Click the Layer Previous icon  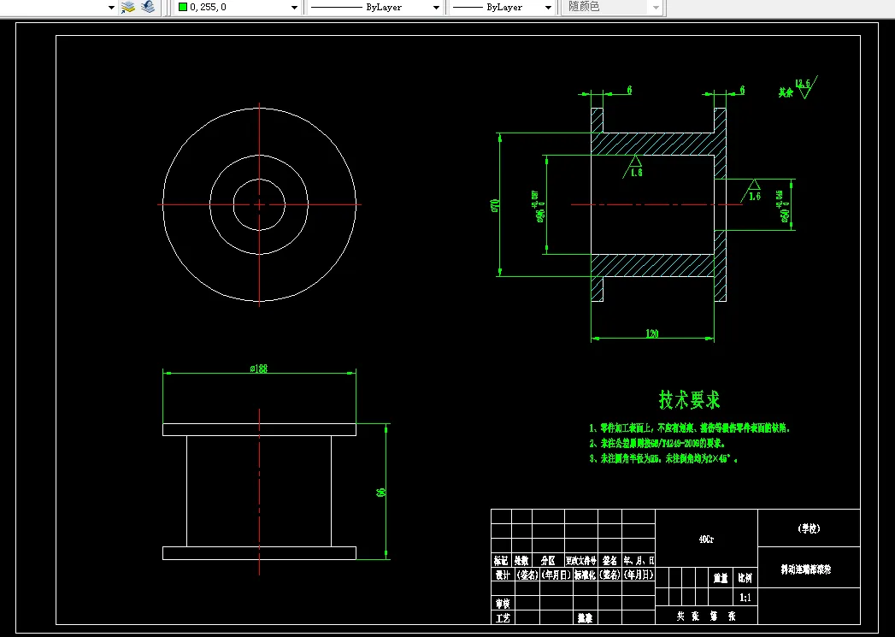pos(147,7)
